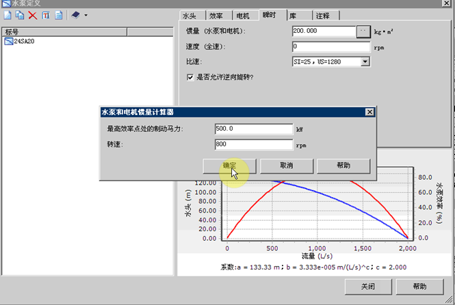The height and width of the screenshot is (305, 455).
Task: Close the 水泵和电机惯量计算器 dialog
Action: point(369,112)
